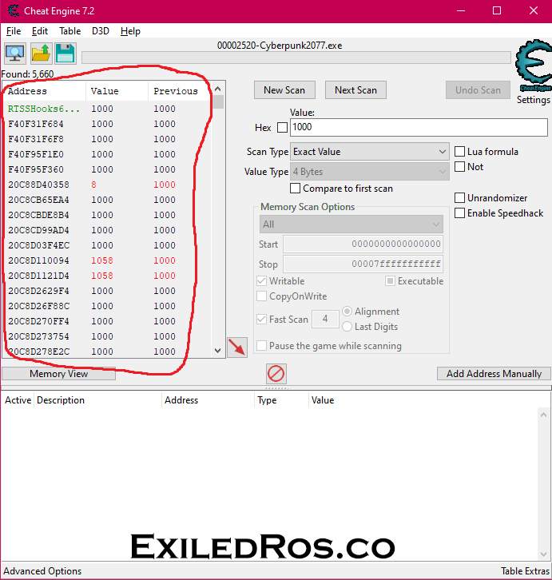Select address 20C8D03F4EC row
Viewport: 552px width, 580px height.
click(107, 245)
